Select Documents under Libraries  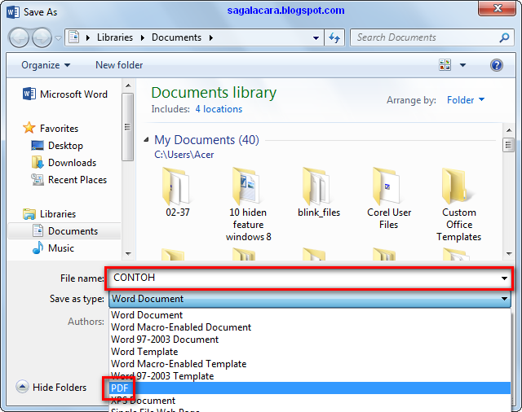point(64,231)
